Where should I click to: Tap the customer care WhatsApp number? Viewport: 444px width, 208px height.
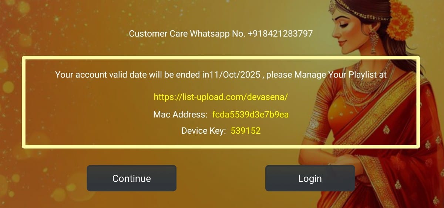pos(280,34)
